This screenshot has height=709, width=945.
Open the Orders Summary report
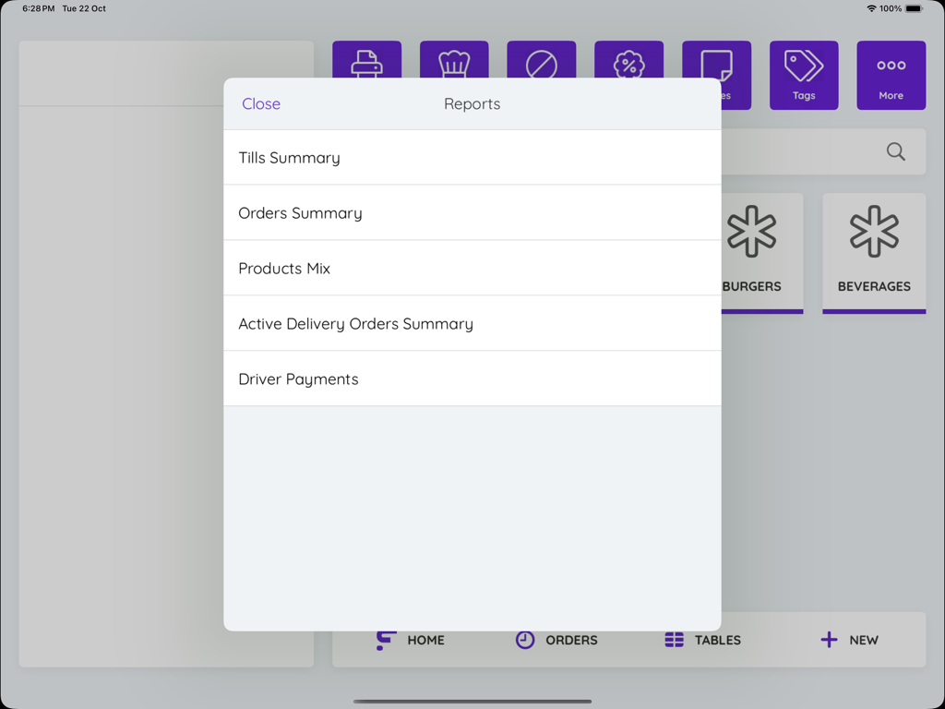tap(472, 213)
